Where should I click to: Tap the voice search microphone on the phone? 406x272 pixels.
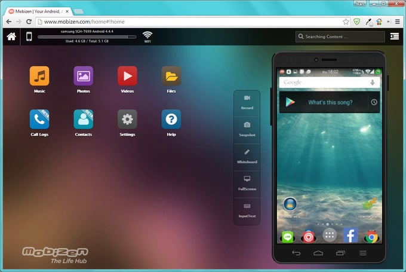(373, 82)
